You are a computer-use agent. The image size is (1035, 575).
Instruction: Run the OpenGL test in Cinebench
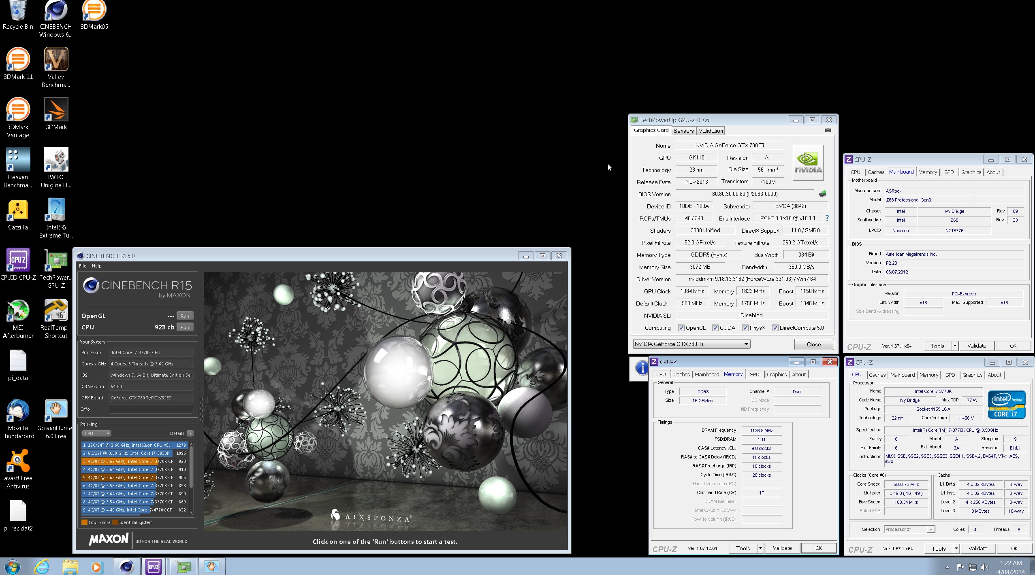point(185,316)
